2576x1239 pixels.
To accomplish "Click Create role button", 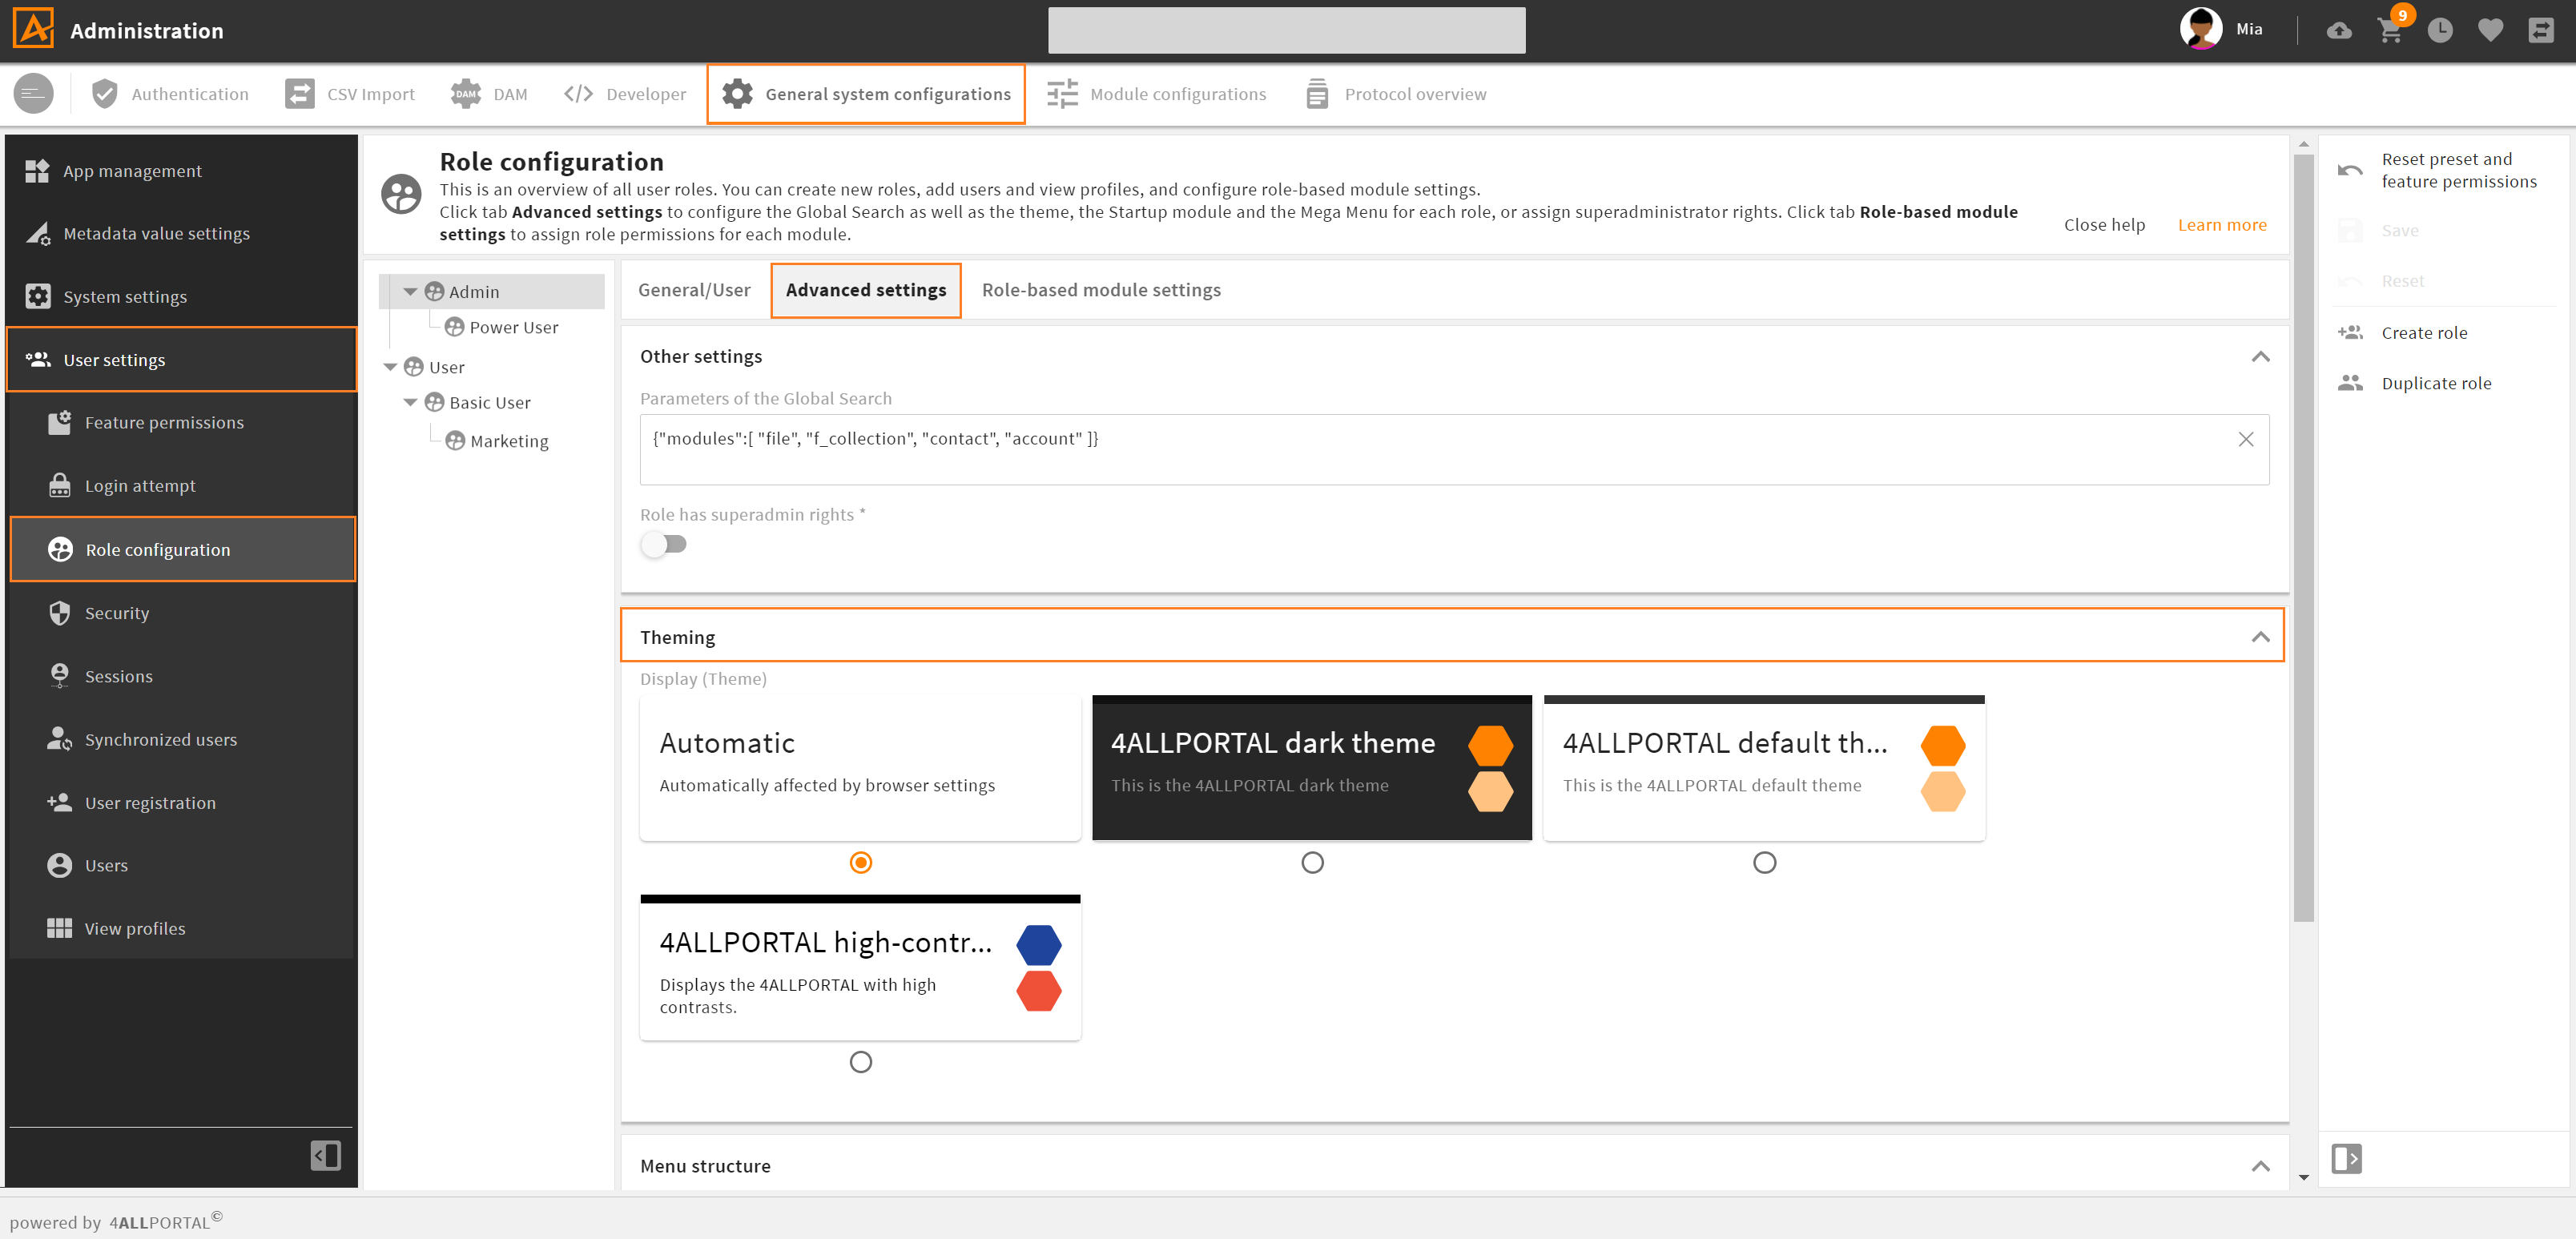I will 2424,333.
